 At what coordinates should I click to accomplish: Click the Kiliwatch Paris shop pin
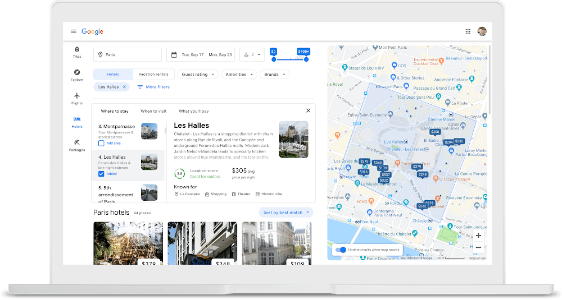406,86
